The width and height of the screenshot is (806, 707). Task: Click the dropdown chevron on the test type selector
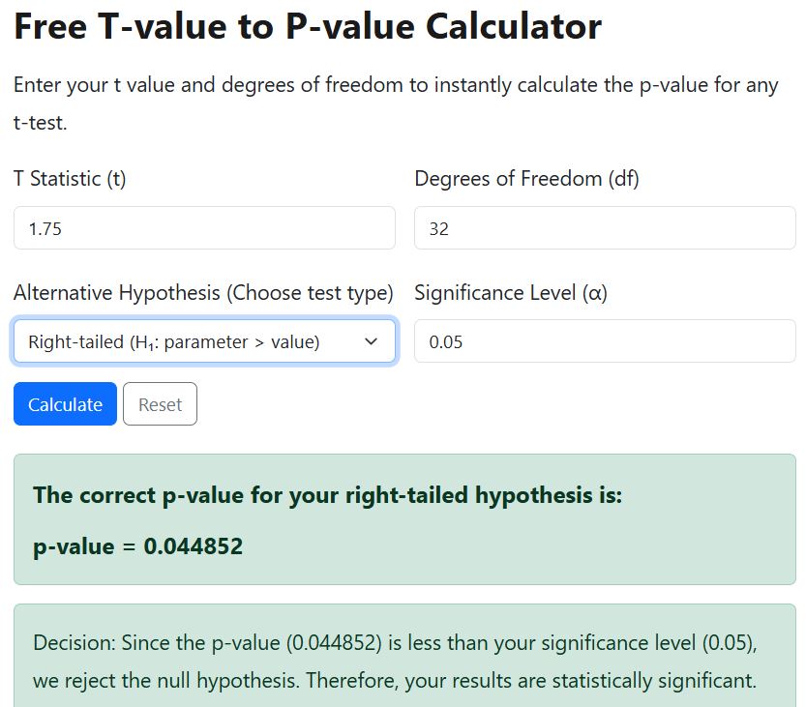(x=370, y=340)
